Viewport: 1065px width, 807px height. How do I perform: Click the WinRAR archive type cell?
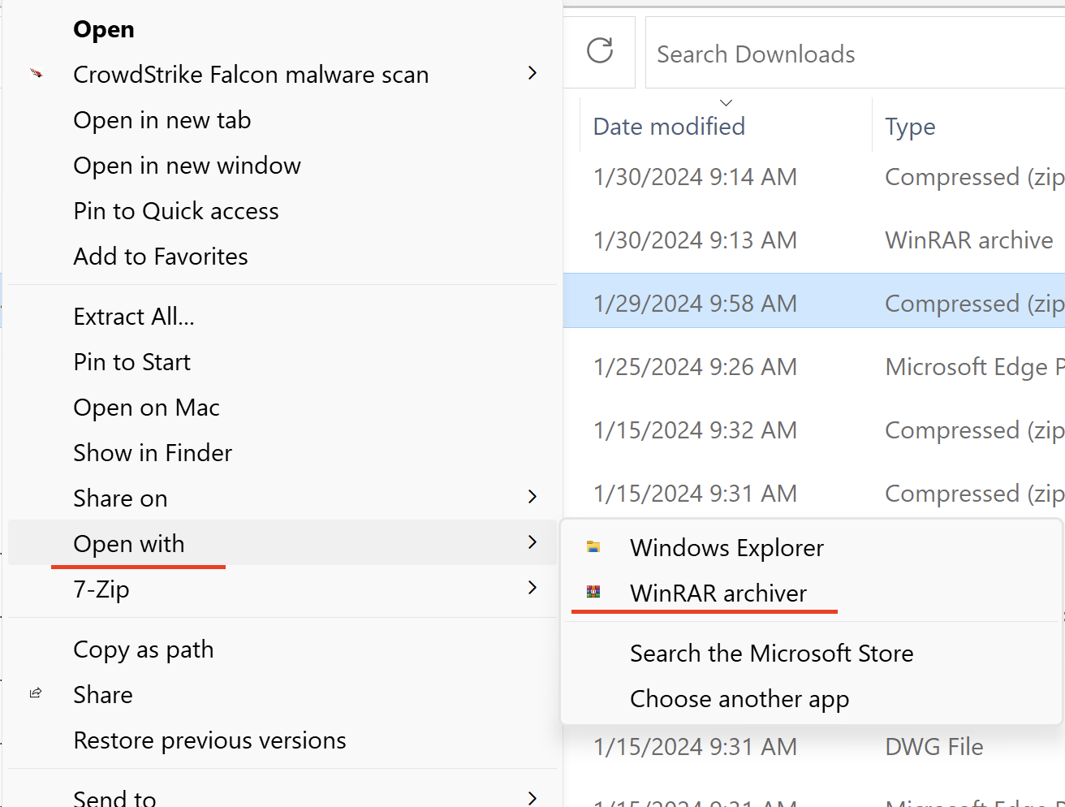pyautogui.click(x=968, y=240)
